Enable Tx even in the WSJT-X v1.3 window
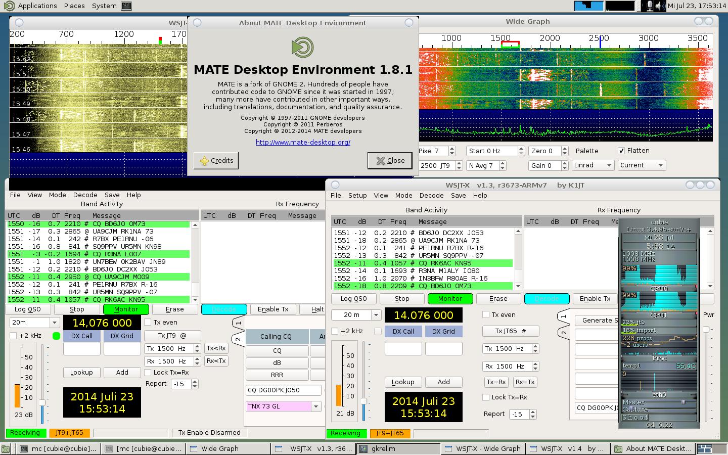 486,314
